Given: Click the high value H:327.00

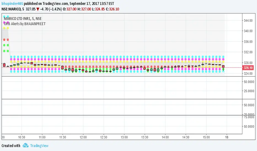Looking at the screenshot, I should point(84,9).
